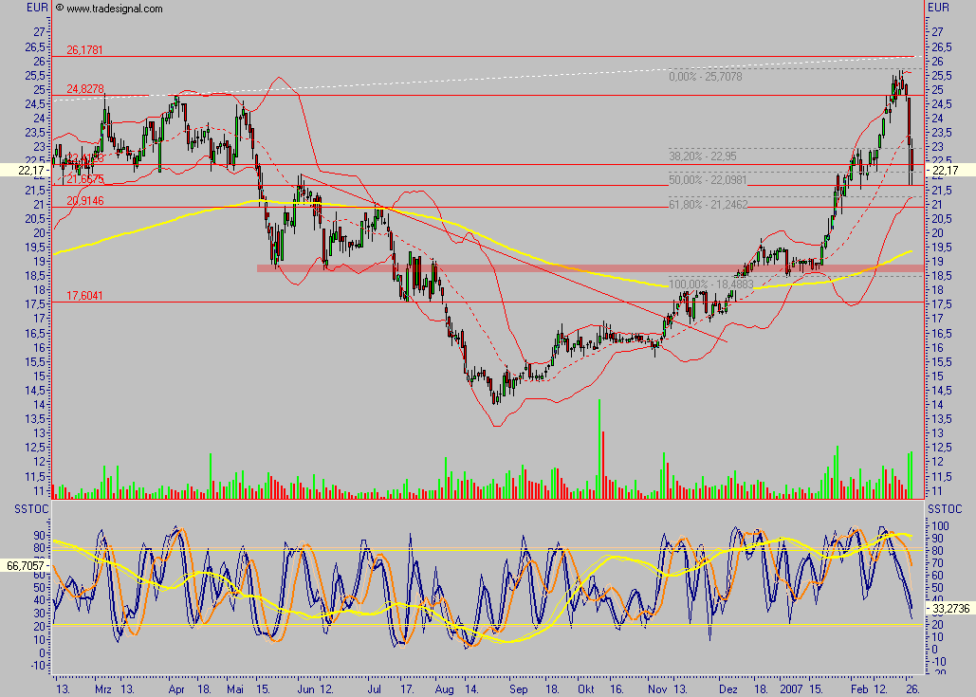976x697 pixels.
Task: Click the Mrz label on date axis
Action: (x=103, y=688)
